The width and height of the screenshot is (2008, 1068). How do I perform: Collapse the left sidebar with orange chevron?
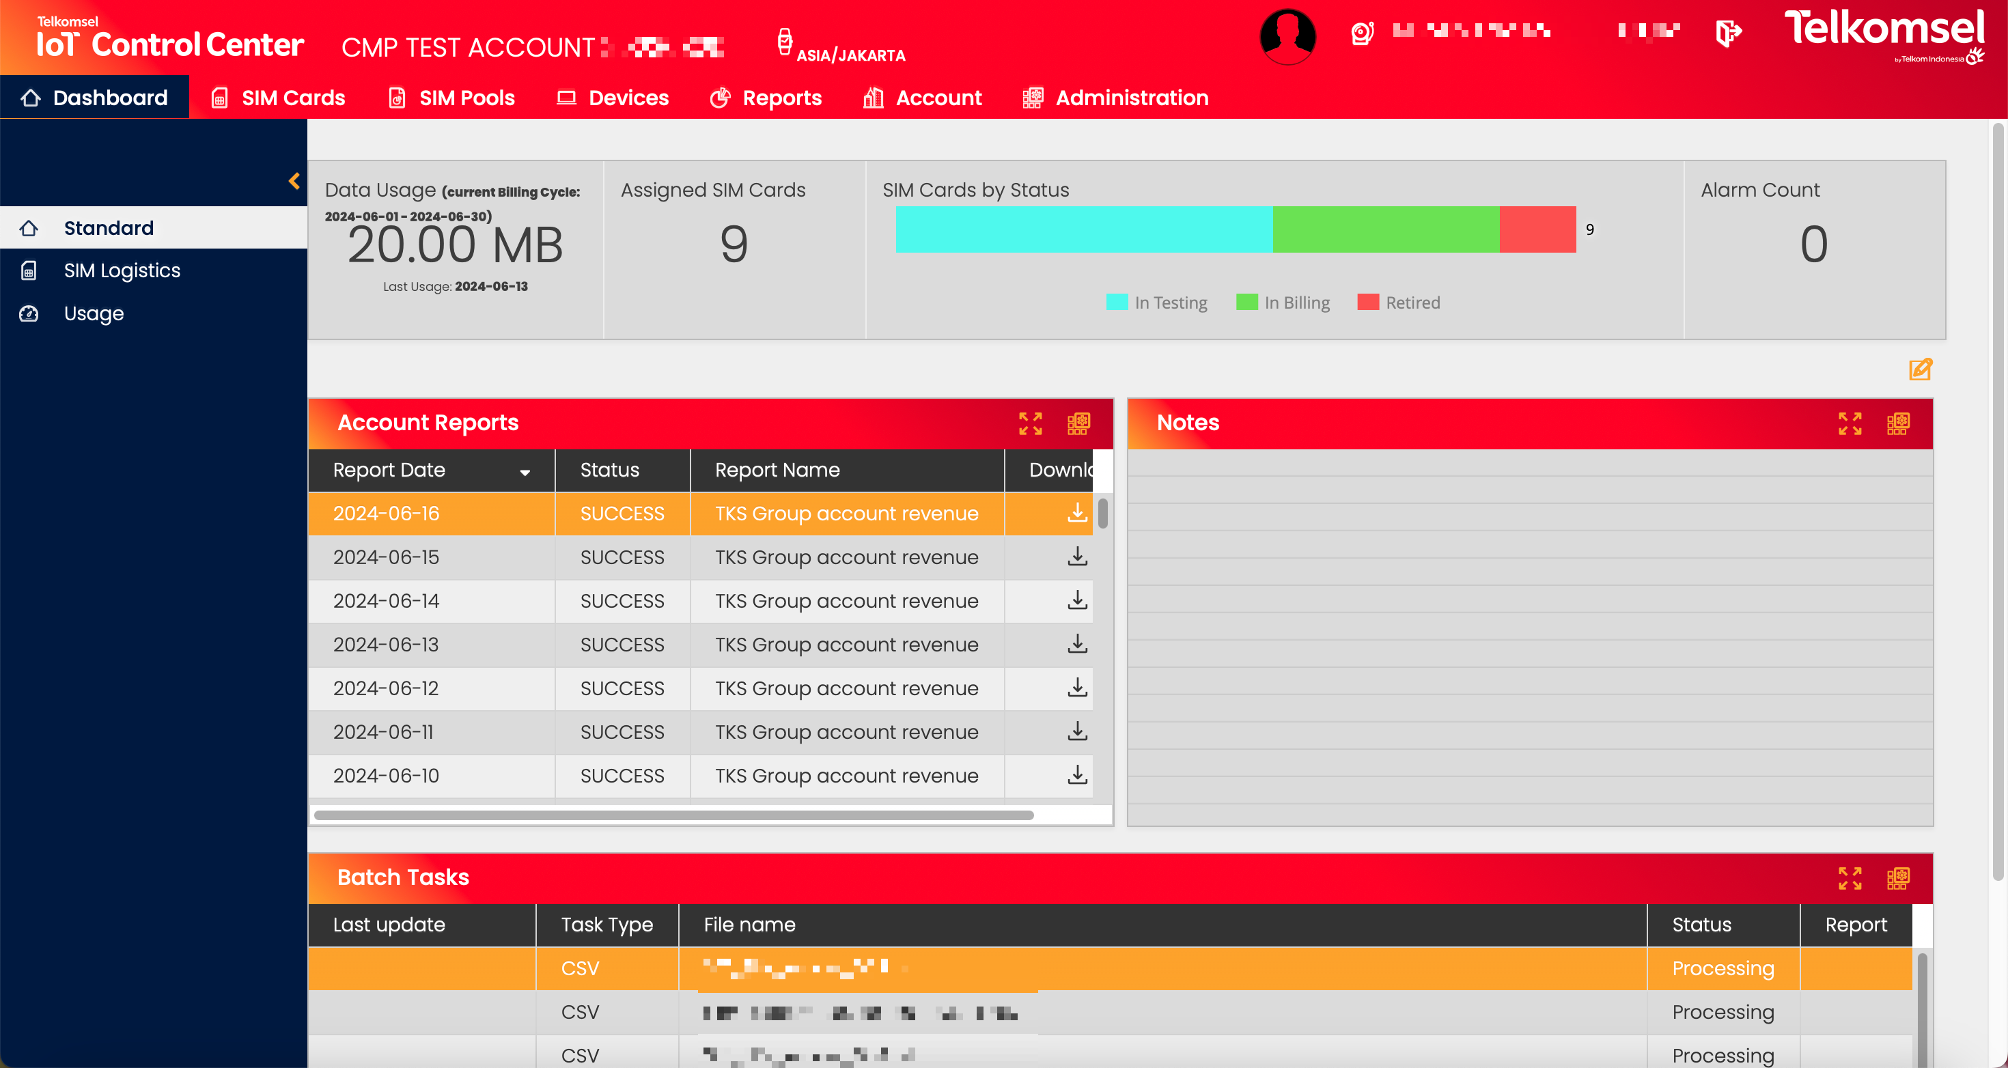coord(294,181)
